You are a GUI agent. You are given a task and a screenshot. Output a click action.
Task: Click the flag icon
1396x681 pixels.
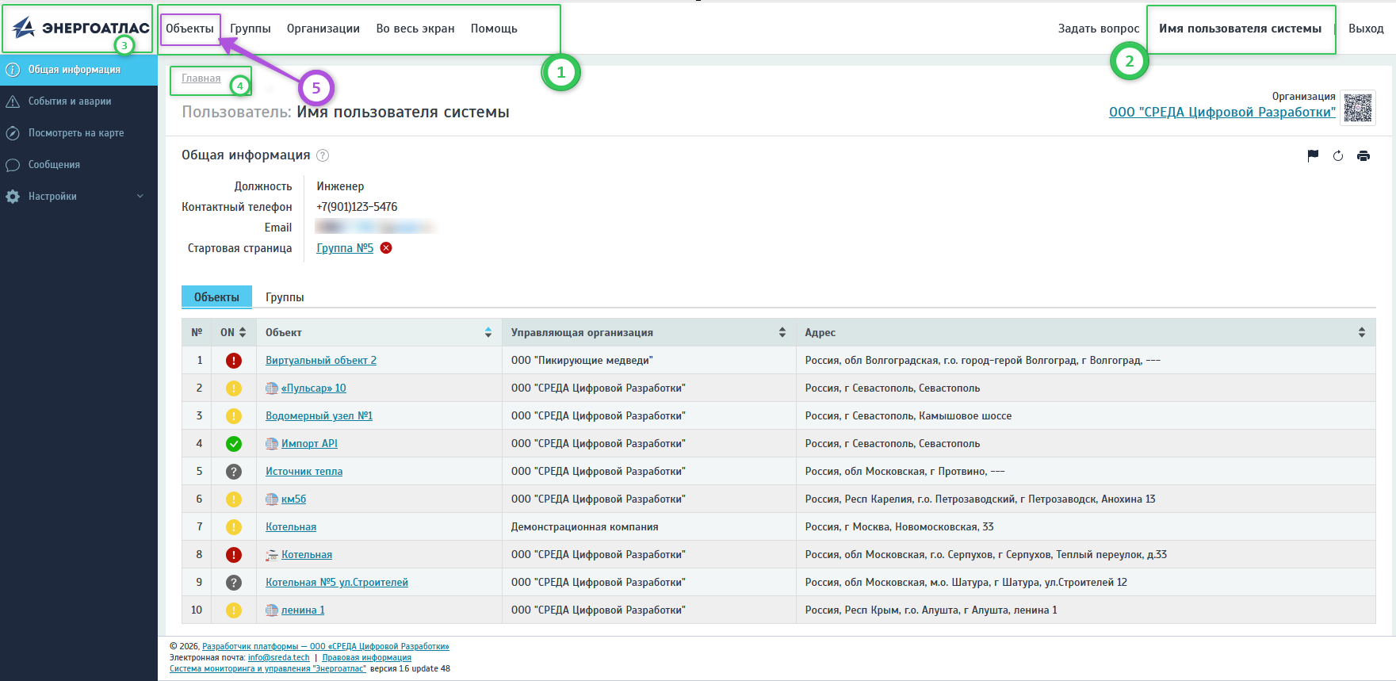click(x=1313, y=155)
